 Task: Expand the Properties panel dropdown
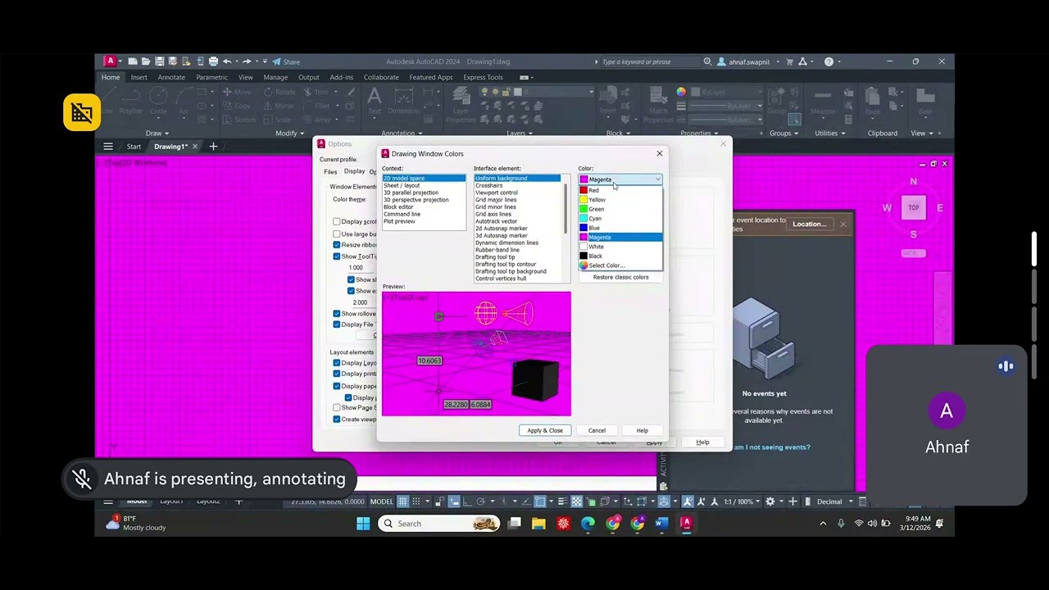pos(699,134)
